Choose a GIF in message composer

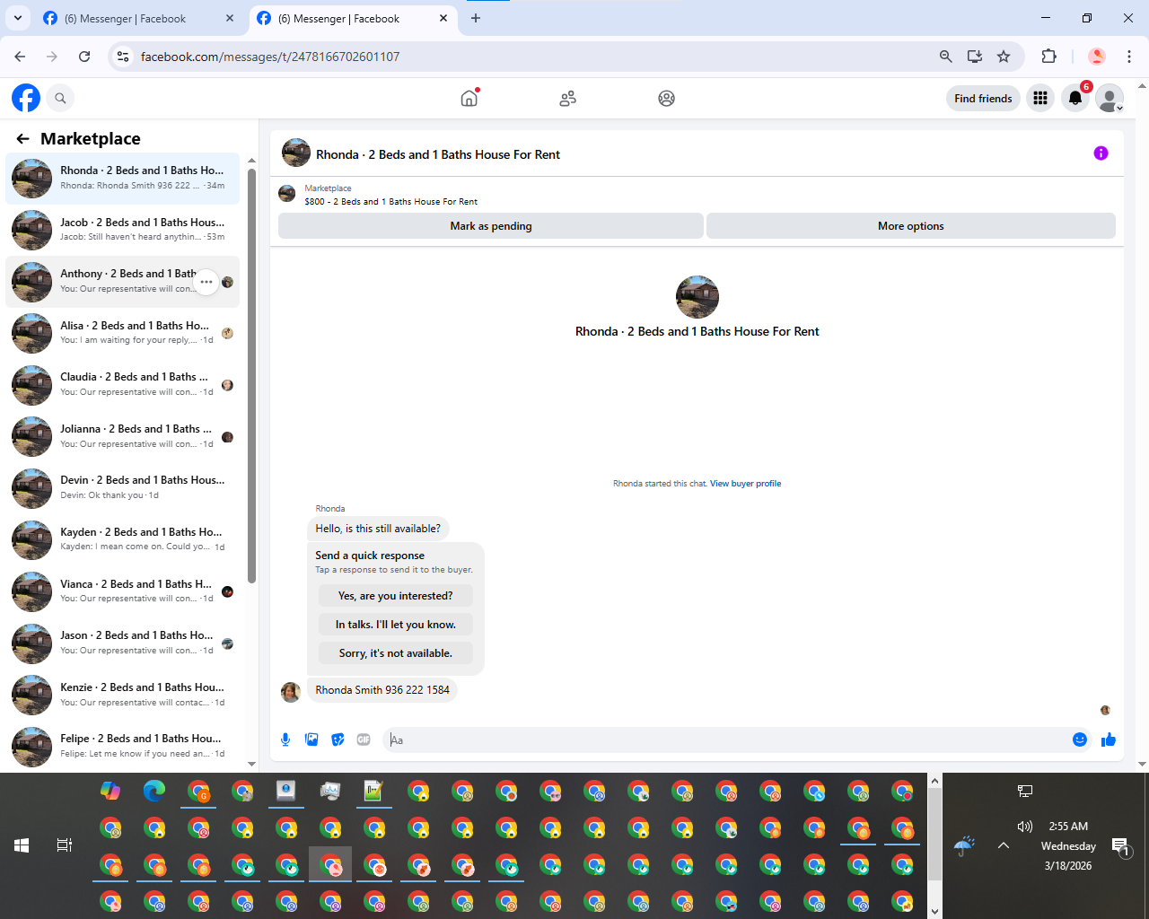(364, 740)
